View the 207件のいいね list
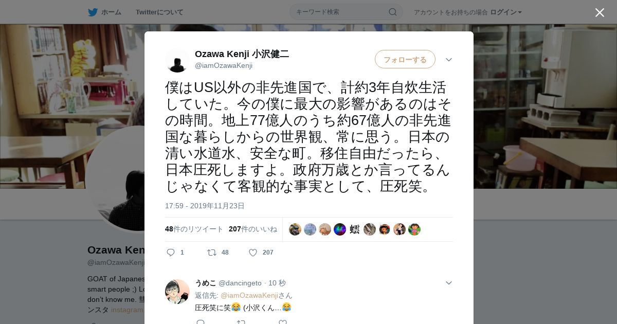The width and height of the screenshot is (617, 324). coord(253,229)
